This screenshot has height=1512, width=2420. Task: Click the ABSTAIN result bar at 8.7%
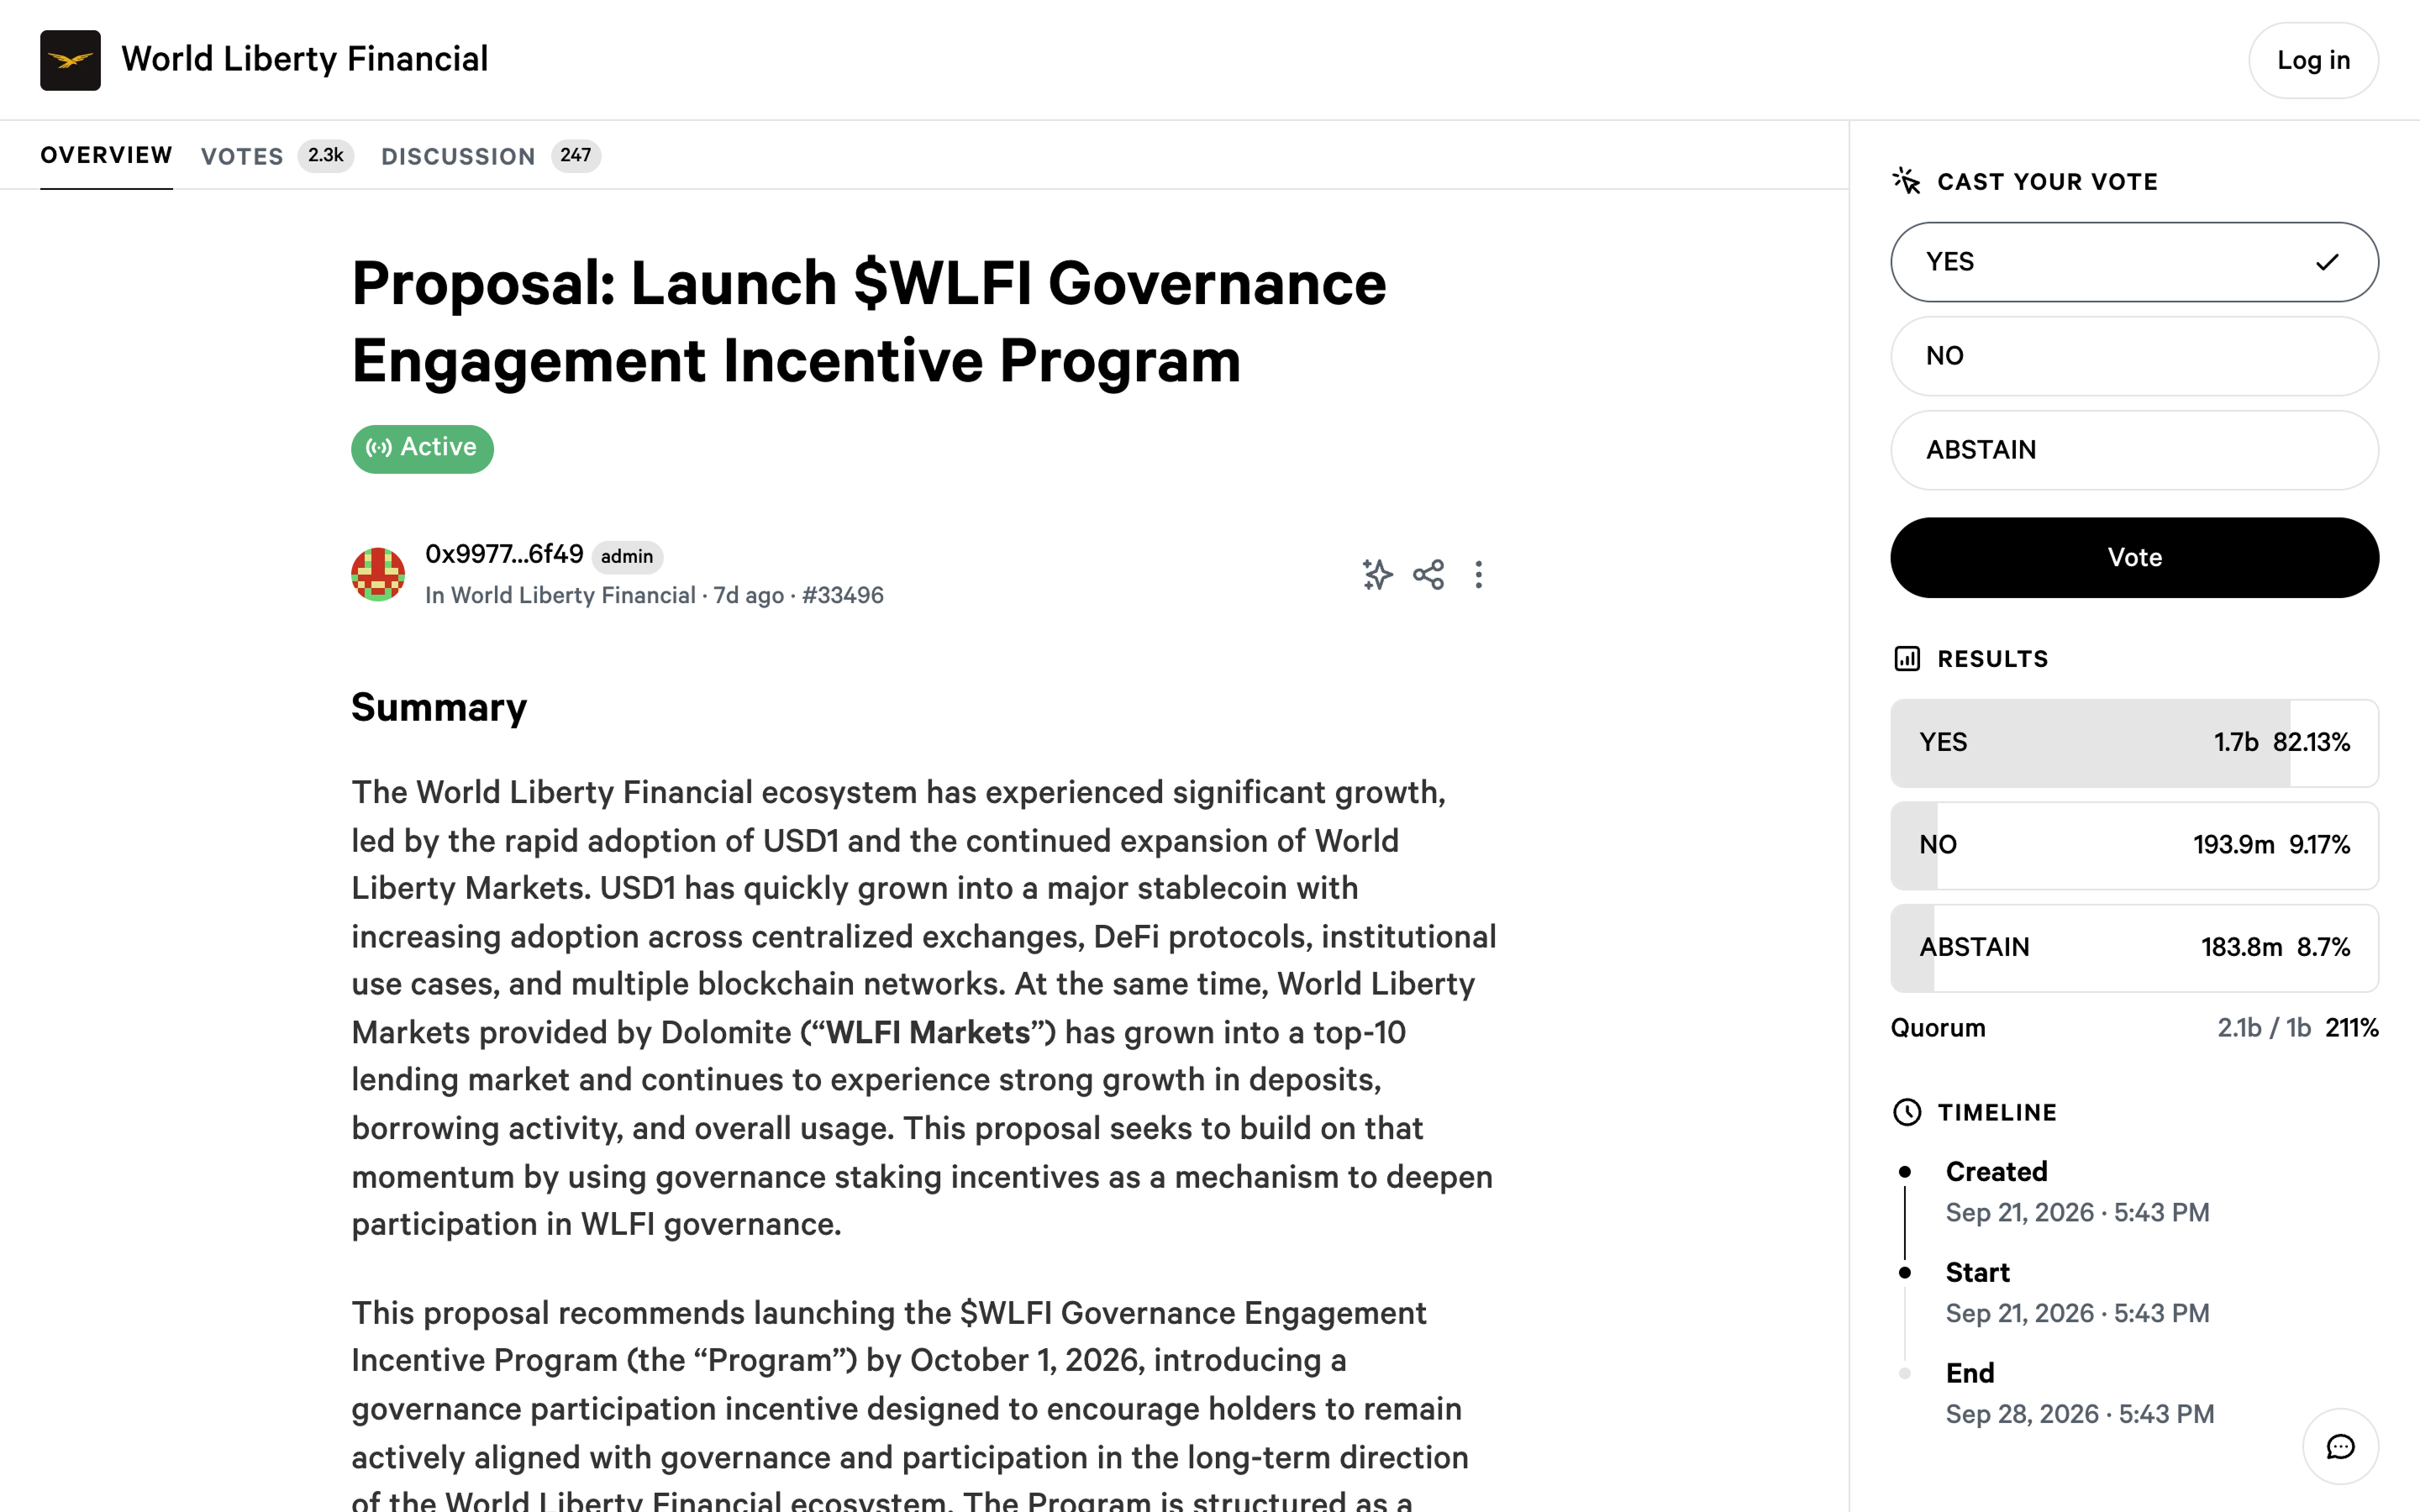[x=2134, y=947]
